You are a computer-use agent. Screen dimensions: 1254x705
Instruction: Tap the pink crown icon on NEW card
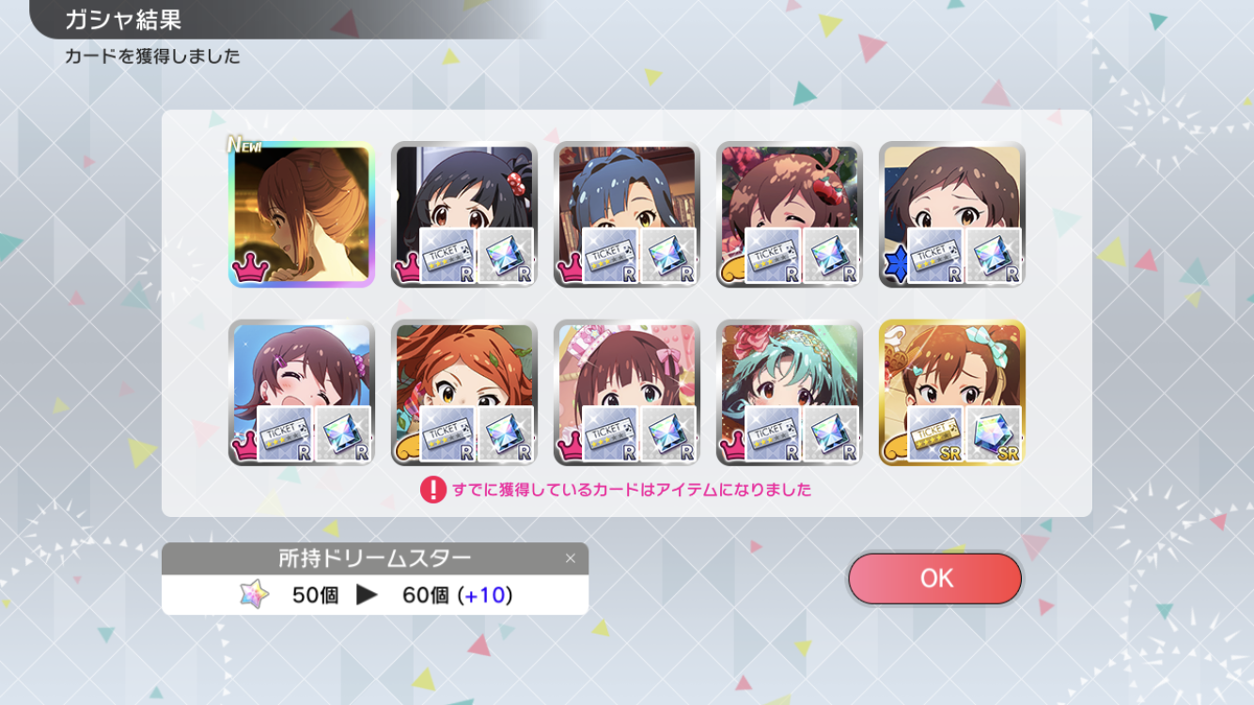pyautogui.click(x=251, y=269)
